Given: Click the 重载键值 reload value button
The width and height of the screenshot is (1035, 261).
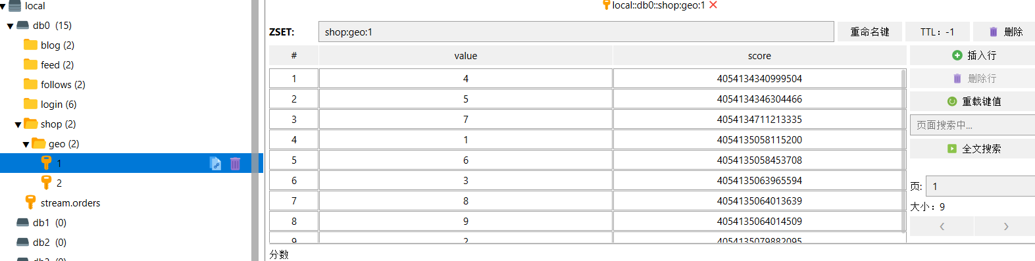Looking at the screenshot, I should (972, 101).
